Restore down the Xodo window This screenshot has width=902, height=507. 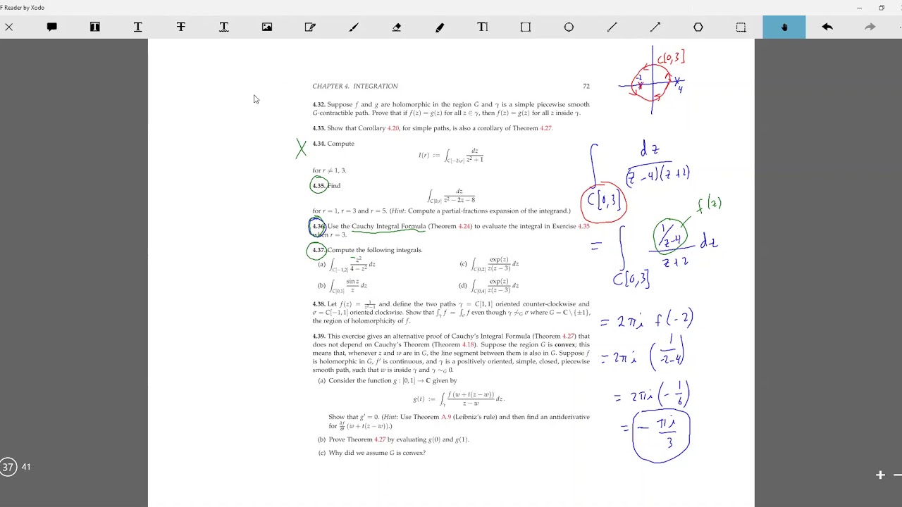(882, 8)
